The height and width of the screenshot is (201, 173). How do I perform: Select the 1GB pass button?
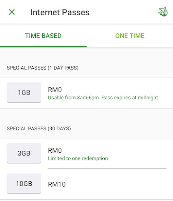(x=24, y=92)
